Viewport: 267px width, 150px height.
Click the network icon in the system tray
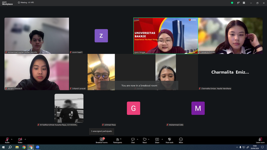244,147
